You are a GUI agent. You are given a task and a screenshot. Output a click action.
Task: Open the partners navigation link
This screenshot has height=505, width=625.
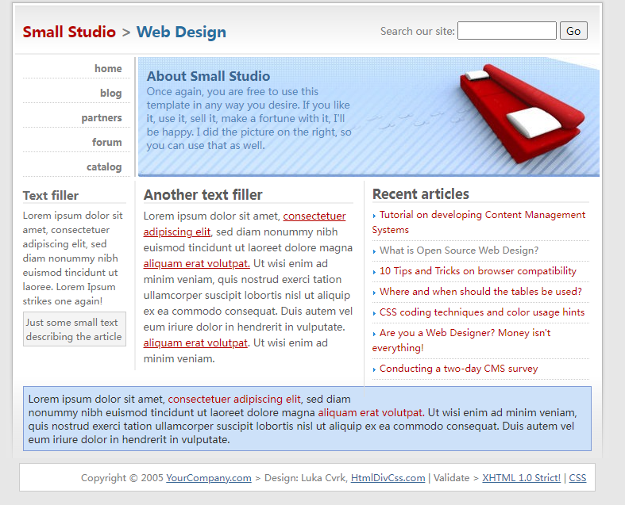pos(102,117)
